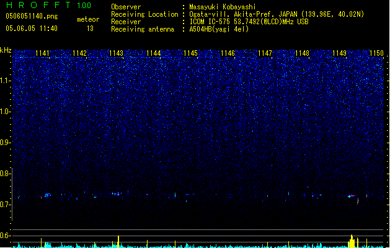
Task: Click the 1149 time axis marker
Action: click(x=339, y=53)
